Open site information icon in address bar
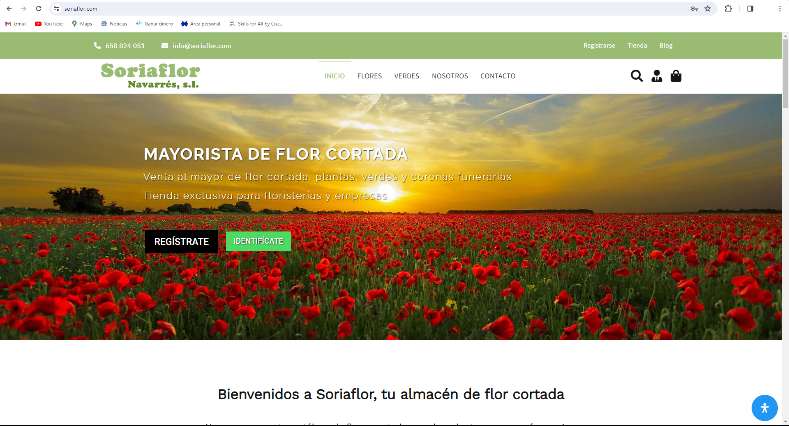Image resolution: width=789 pixels, height=426 pixels. pyautogui.click(x=56, y=9)
